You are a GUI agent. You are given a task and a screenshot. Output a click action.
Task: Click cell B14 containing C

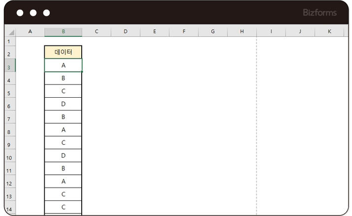[64, 207]
